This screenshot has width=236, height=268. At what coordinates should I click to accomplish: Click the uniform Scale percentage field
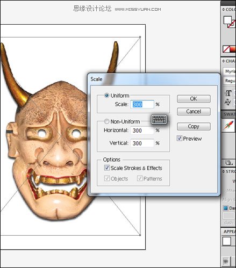tap(142, 104)
